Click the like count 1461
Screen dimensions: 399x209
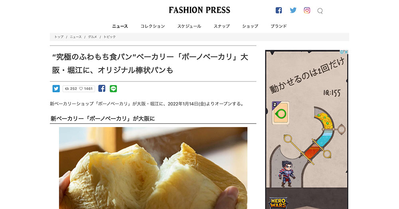pyautogui.click(x=86, y=89)
